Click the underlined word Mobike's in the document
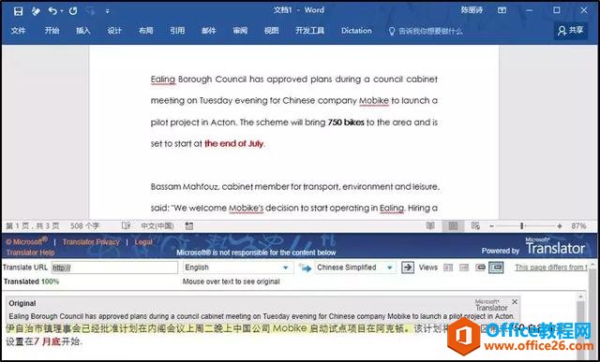 point(246,209)
